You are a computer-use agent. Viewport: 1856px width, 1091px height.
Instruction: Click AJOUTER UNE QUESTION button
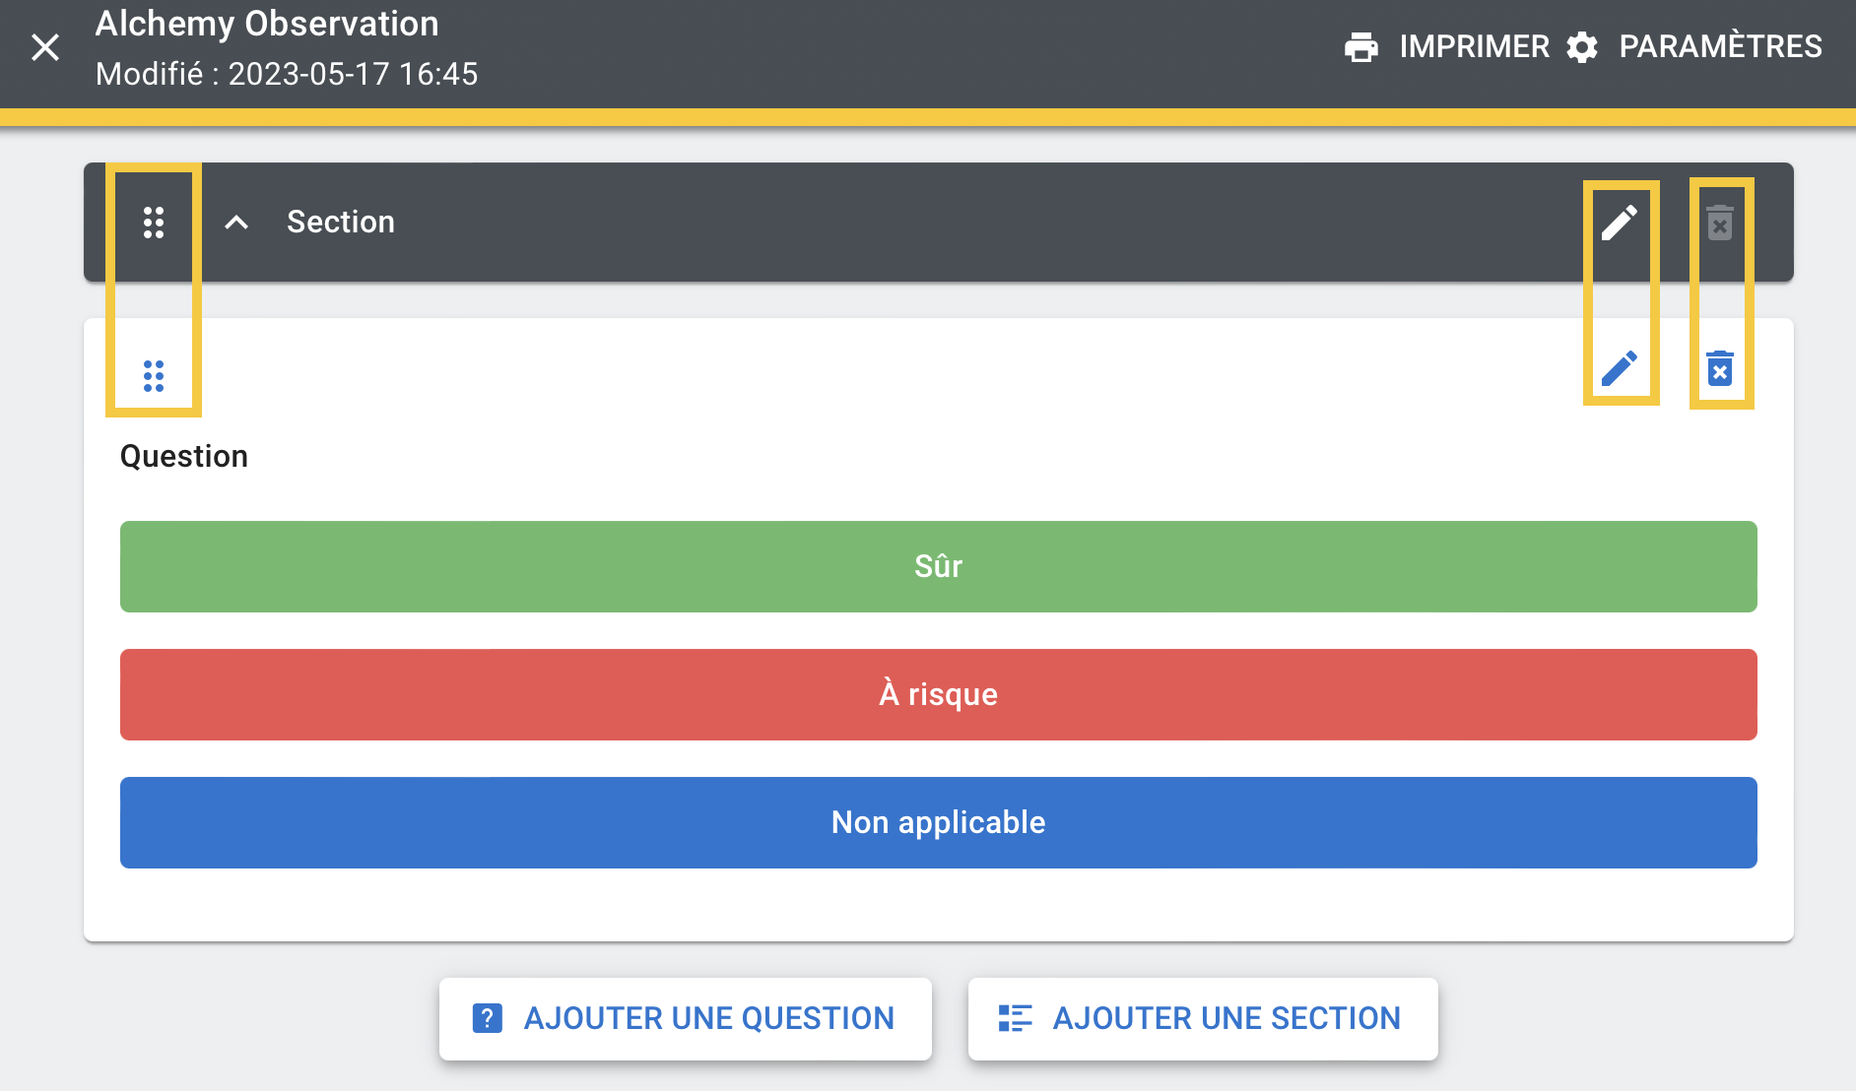(x=686, y=1018)
